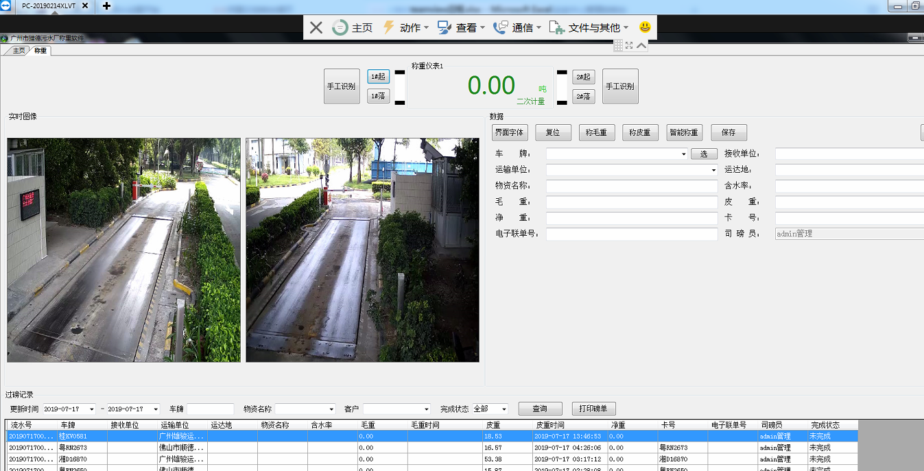Click the 完成状态 column header
This screenshot has height=471, width=924.
pyautogui.click(x=833, y=425)
